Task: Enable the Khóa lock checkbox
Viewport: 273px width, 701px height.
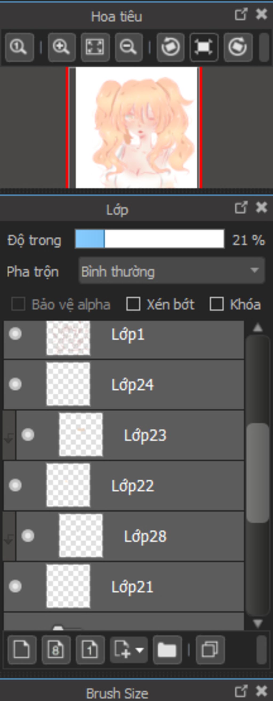Action: click(217, 304)
